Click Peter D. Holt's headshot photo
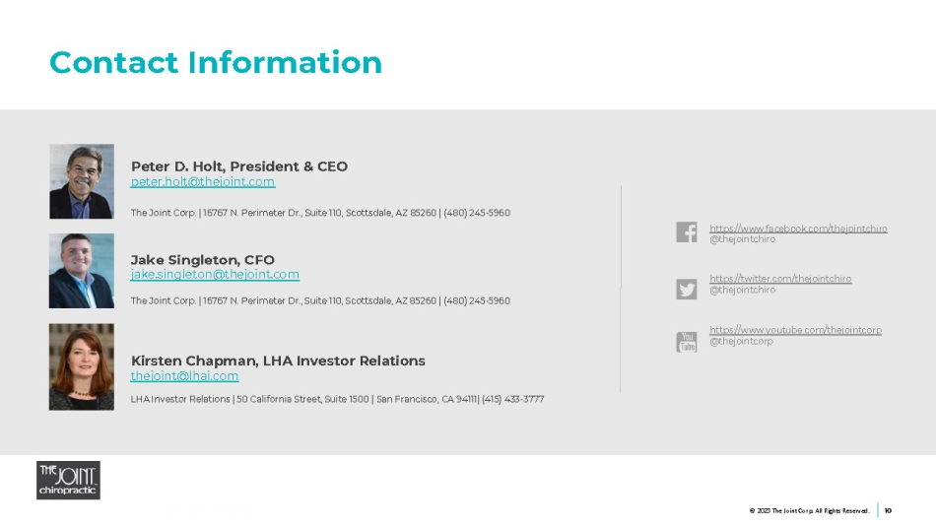This screenshot has width=936, height=526. [x=82, y=181]
